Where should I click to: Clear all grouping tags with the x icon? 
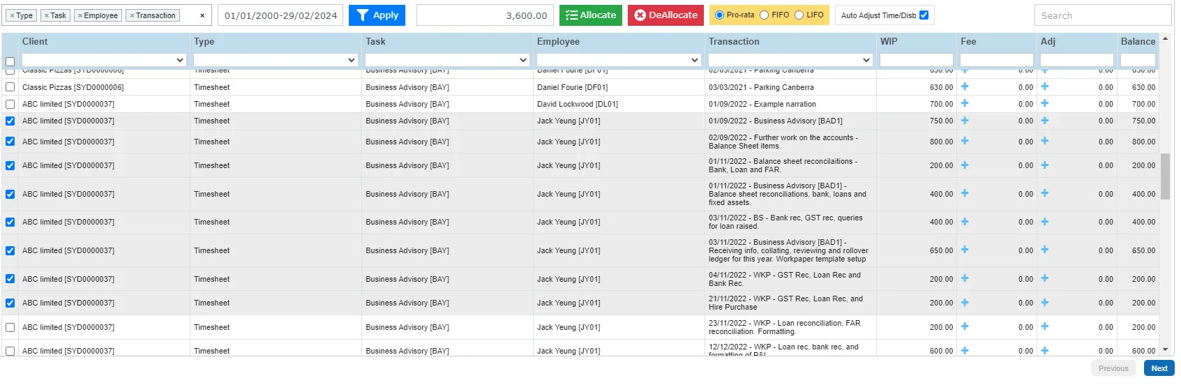coord(202,15)
